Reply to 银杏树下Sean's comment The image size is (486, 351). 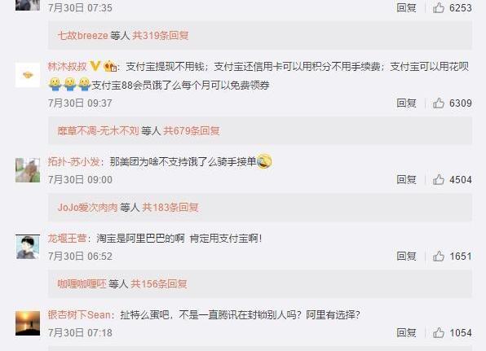click(406, 333)
